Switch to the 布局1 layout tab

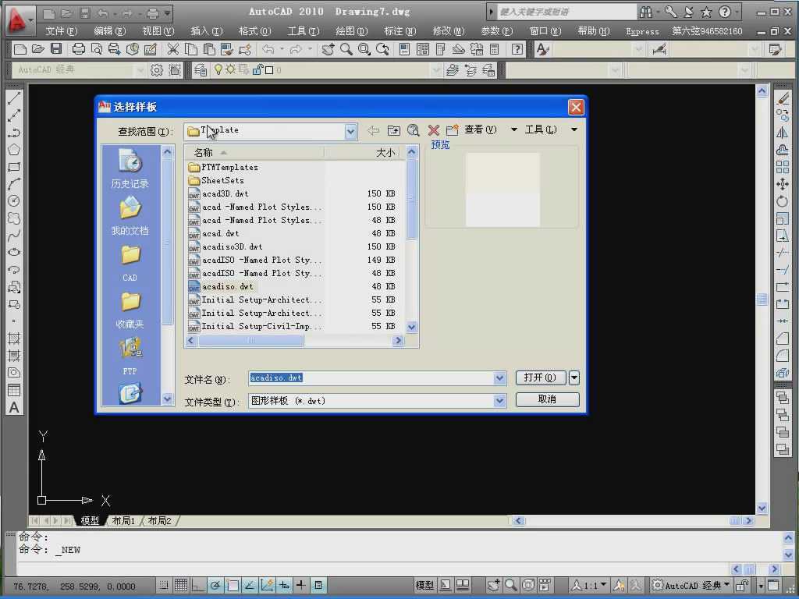(123, 520)
